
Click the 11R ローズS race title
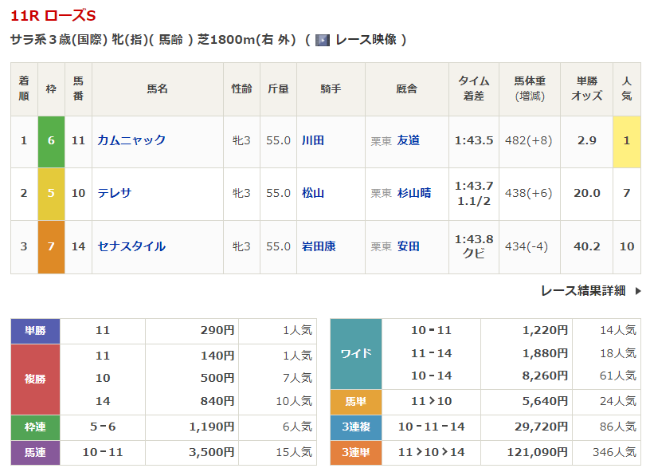pyautogui.click(x=53, y=16)
